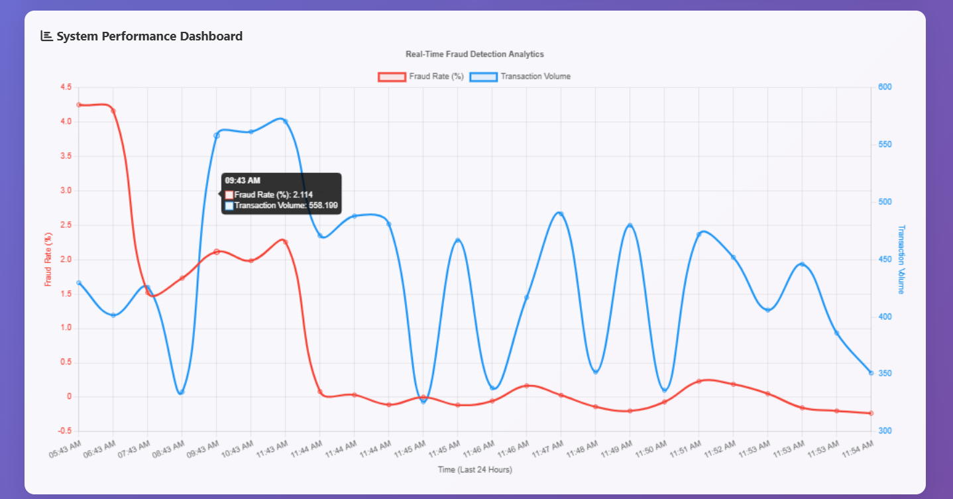Viewport: 953px width, 499px height.
Task: Click the Fraud Rate point at 11:43 AM
Action: pos(286,242)
